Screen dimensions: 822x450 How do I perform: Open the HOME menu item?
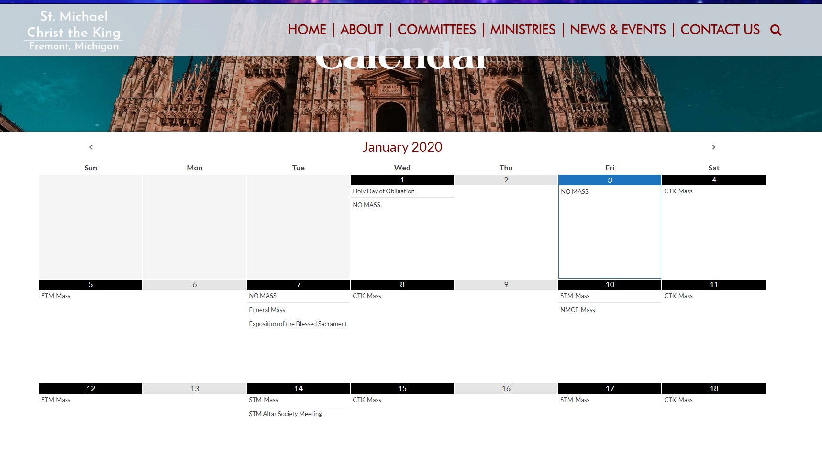pyautogui.click(x=307, y=30)
